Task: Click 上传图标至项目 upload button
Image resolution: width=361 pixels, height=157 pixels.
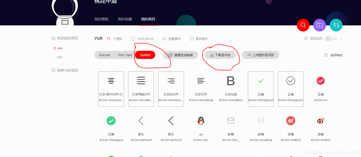Action: pyautogui.click(x=261, y=55)
